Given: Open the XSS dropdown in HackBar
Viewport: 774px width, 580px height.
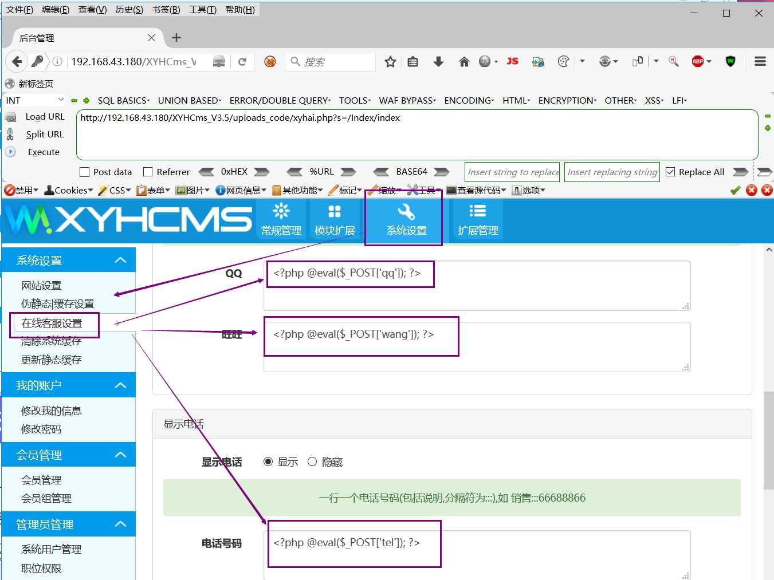Looking at the screenshot, I should click(x=654, y=100).
